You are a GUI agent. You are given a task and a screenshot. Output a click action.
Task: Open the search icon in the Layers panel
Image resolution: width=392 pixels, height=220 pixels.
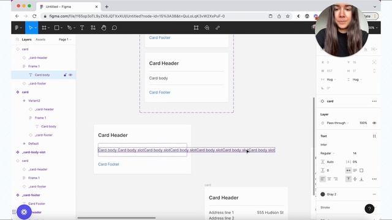click(x=17, y=39)
